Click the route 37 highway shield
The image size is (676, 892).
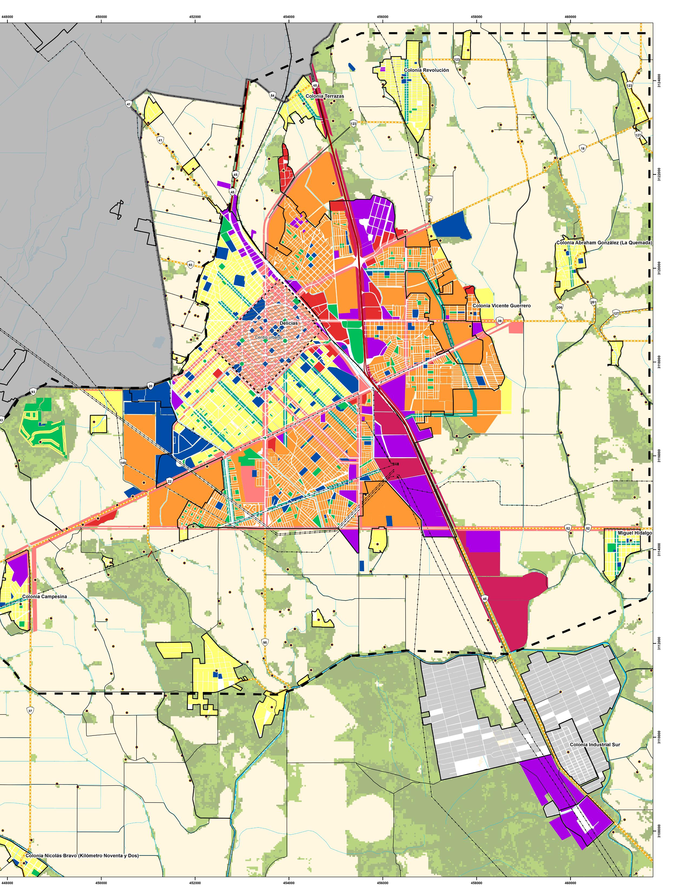pos(31,711)
